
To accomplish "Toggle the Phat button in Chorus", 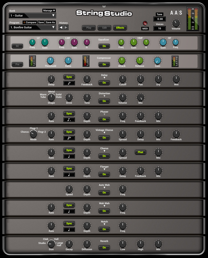I will (140, 152).
